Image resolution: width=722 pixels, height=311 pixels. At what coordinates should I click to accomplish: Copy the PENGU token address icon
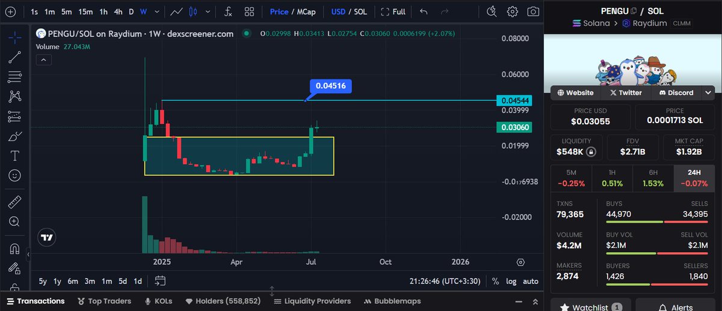(x=634, y=11)
